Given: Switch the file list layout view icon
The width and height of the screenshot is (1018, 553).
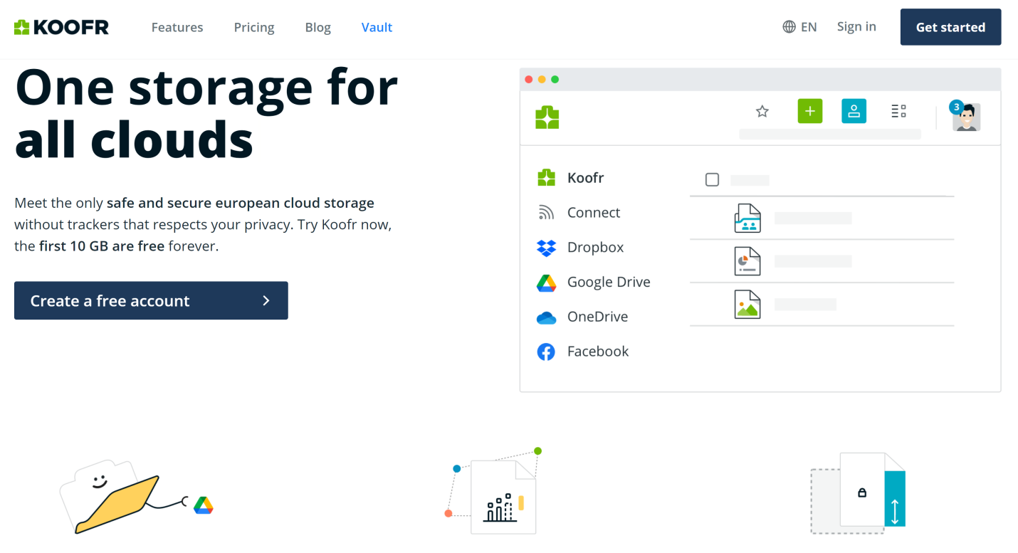Looking at the screenshot, I should pos(898,111).
